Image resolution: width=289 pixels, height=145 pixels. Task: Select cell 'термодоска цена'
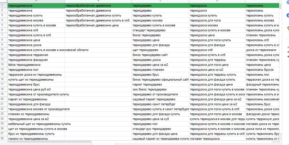pos(217,35)
